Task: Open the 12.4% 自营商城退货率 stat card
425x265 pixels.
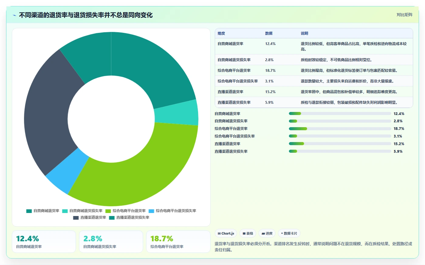Action: click(x=44, y=242)
